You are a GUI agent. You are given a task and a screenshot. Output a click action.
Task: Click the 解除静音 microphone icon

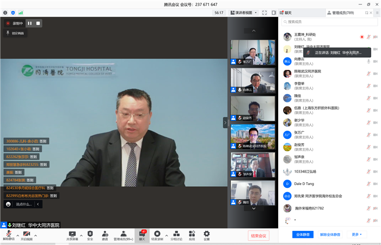click(x=9, y=234)
